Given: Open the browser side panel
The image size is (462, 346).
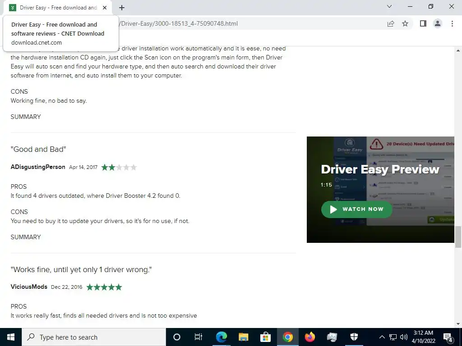Looking at the screenshot, I should 423,23.
